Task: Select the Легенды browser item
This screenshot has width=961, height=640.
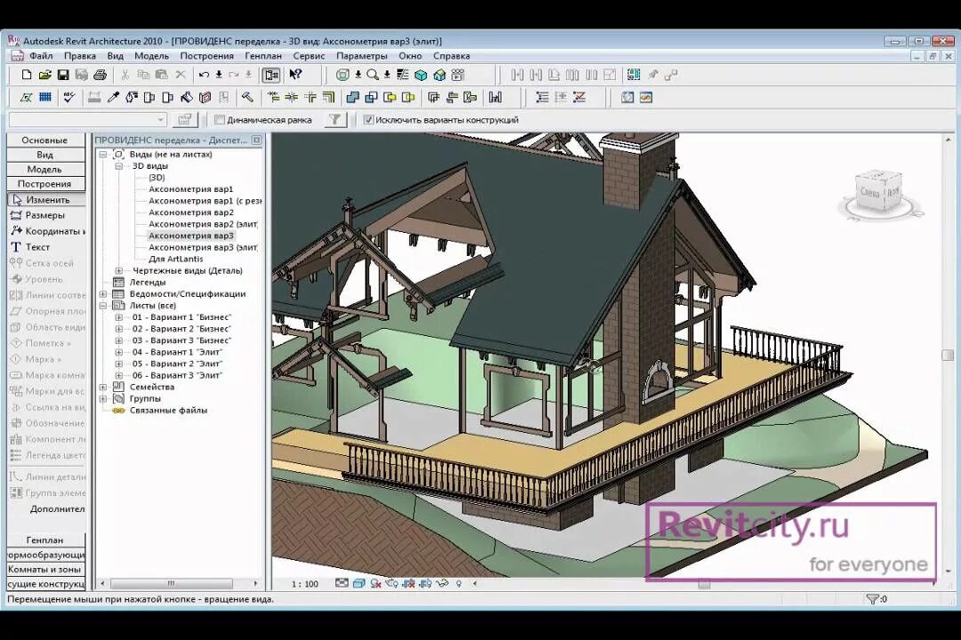Action: pos(148,283)
